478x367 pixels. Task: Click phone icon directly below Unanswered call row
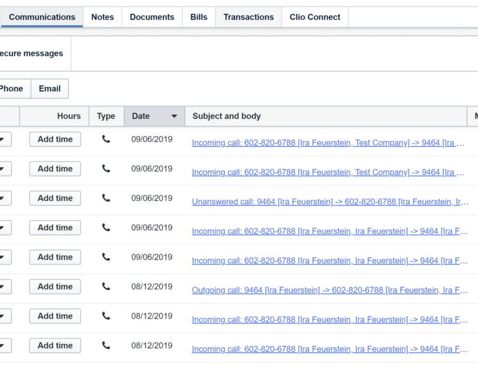pyautogui.click(x=106, y=228)
